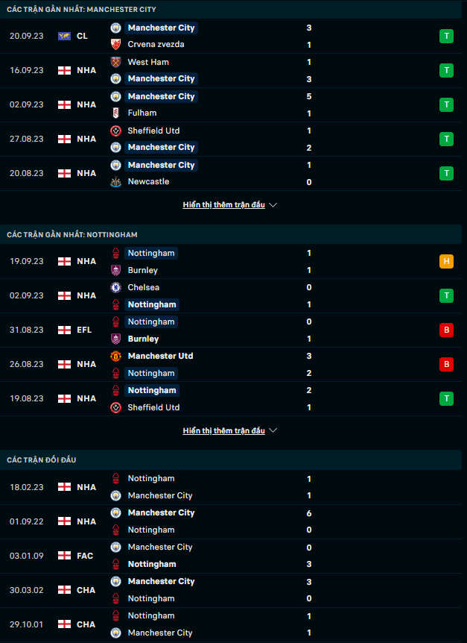Click the Newcastle team crest
This screenshot has height=643, width=467.
pyautogui.click(x=115, y=181)
